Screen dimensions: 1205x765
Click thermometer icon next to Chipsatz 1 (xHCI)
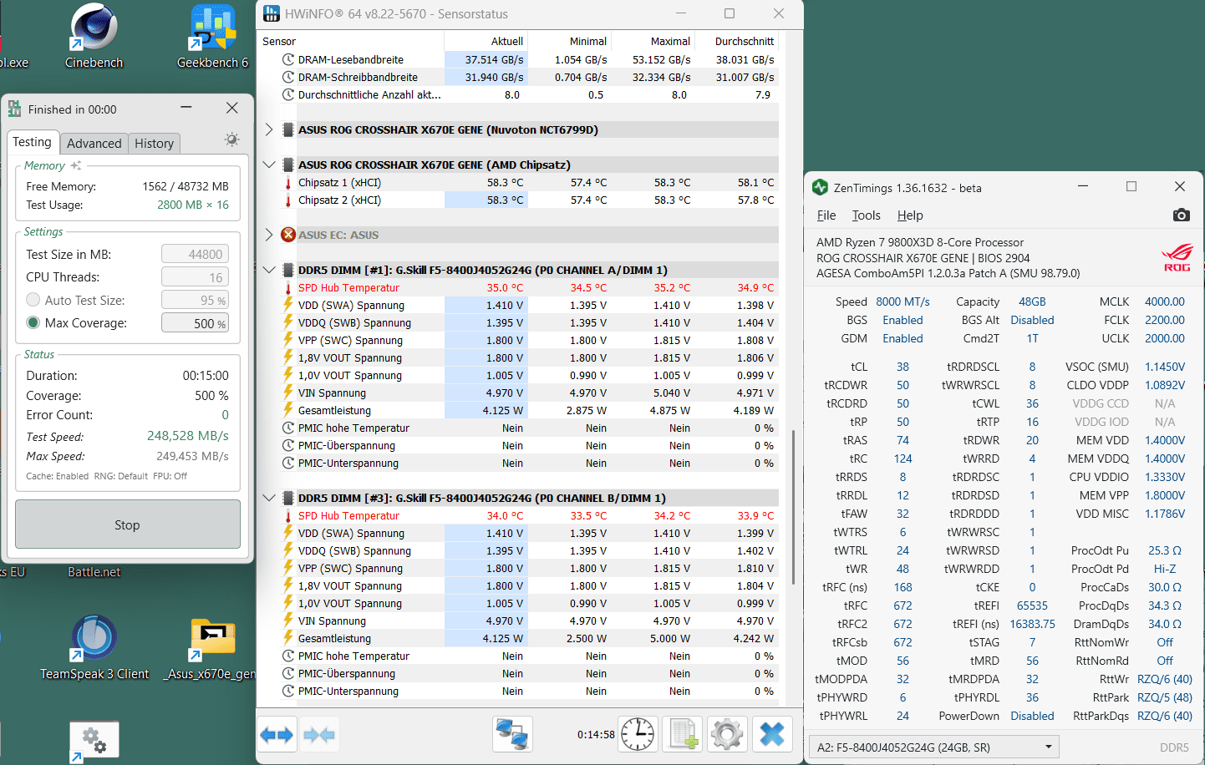[288, 182]
